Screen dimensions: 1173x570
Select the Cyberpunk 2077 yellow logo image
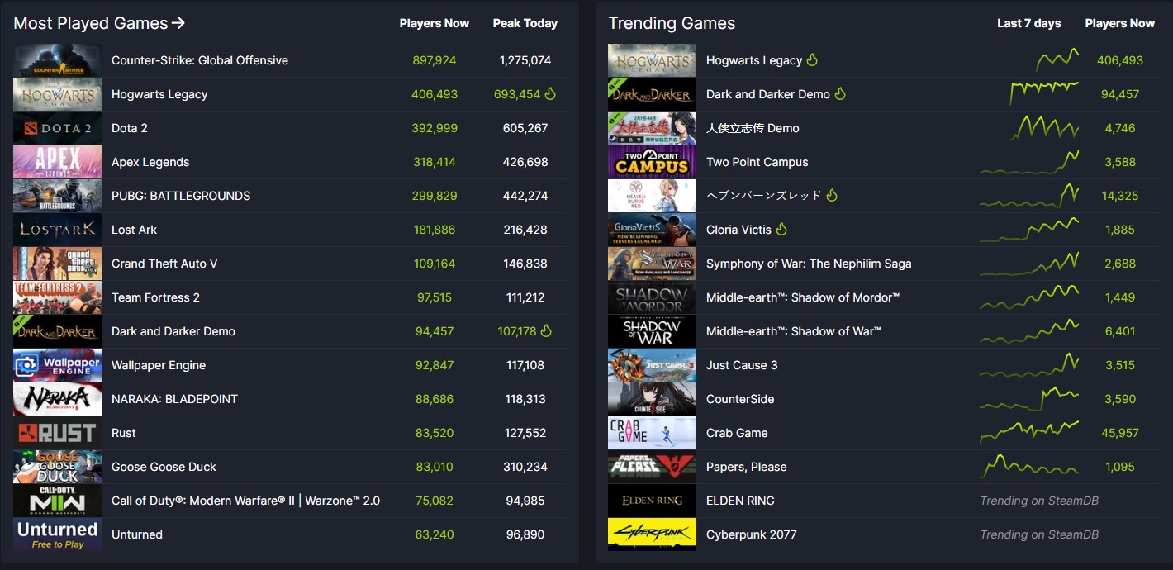click(x=652, y=534)
